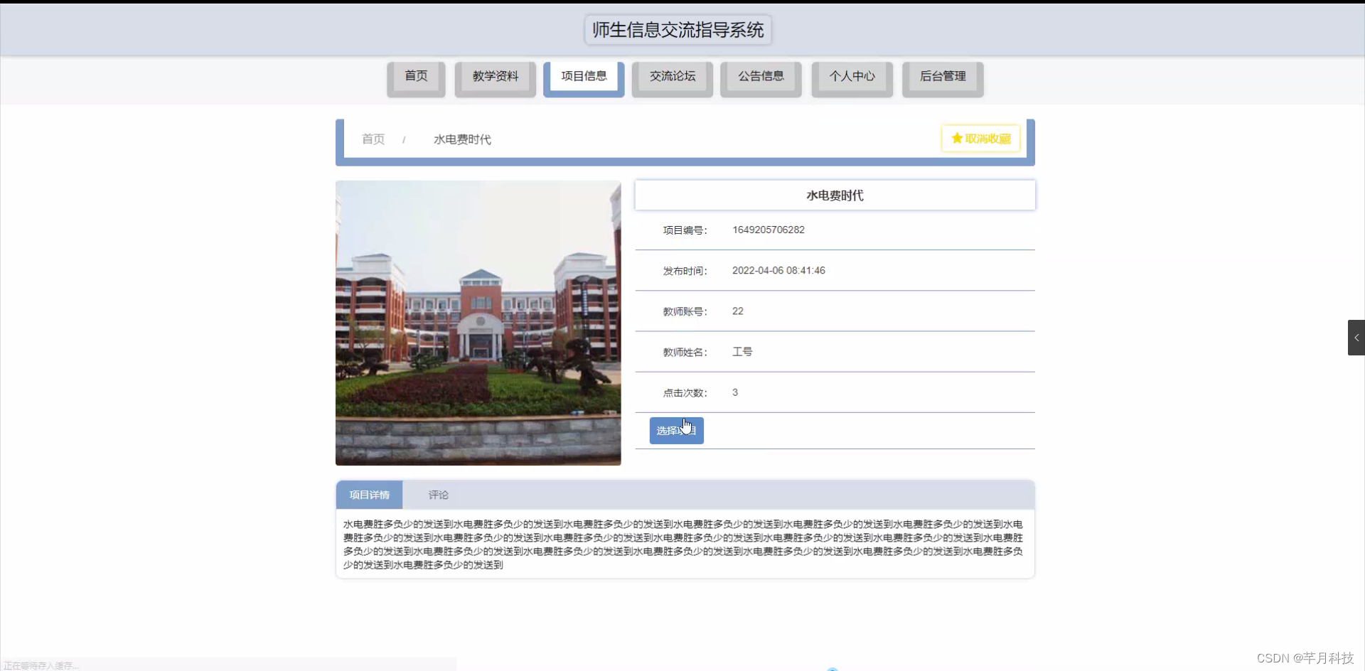The height and width of the screenshot is (671, 1365).
Task: Expand the collapsed right side panel chevron
Action: click(1356, 338)
